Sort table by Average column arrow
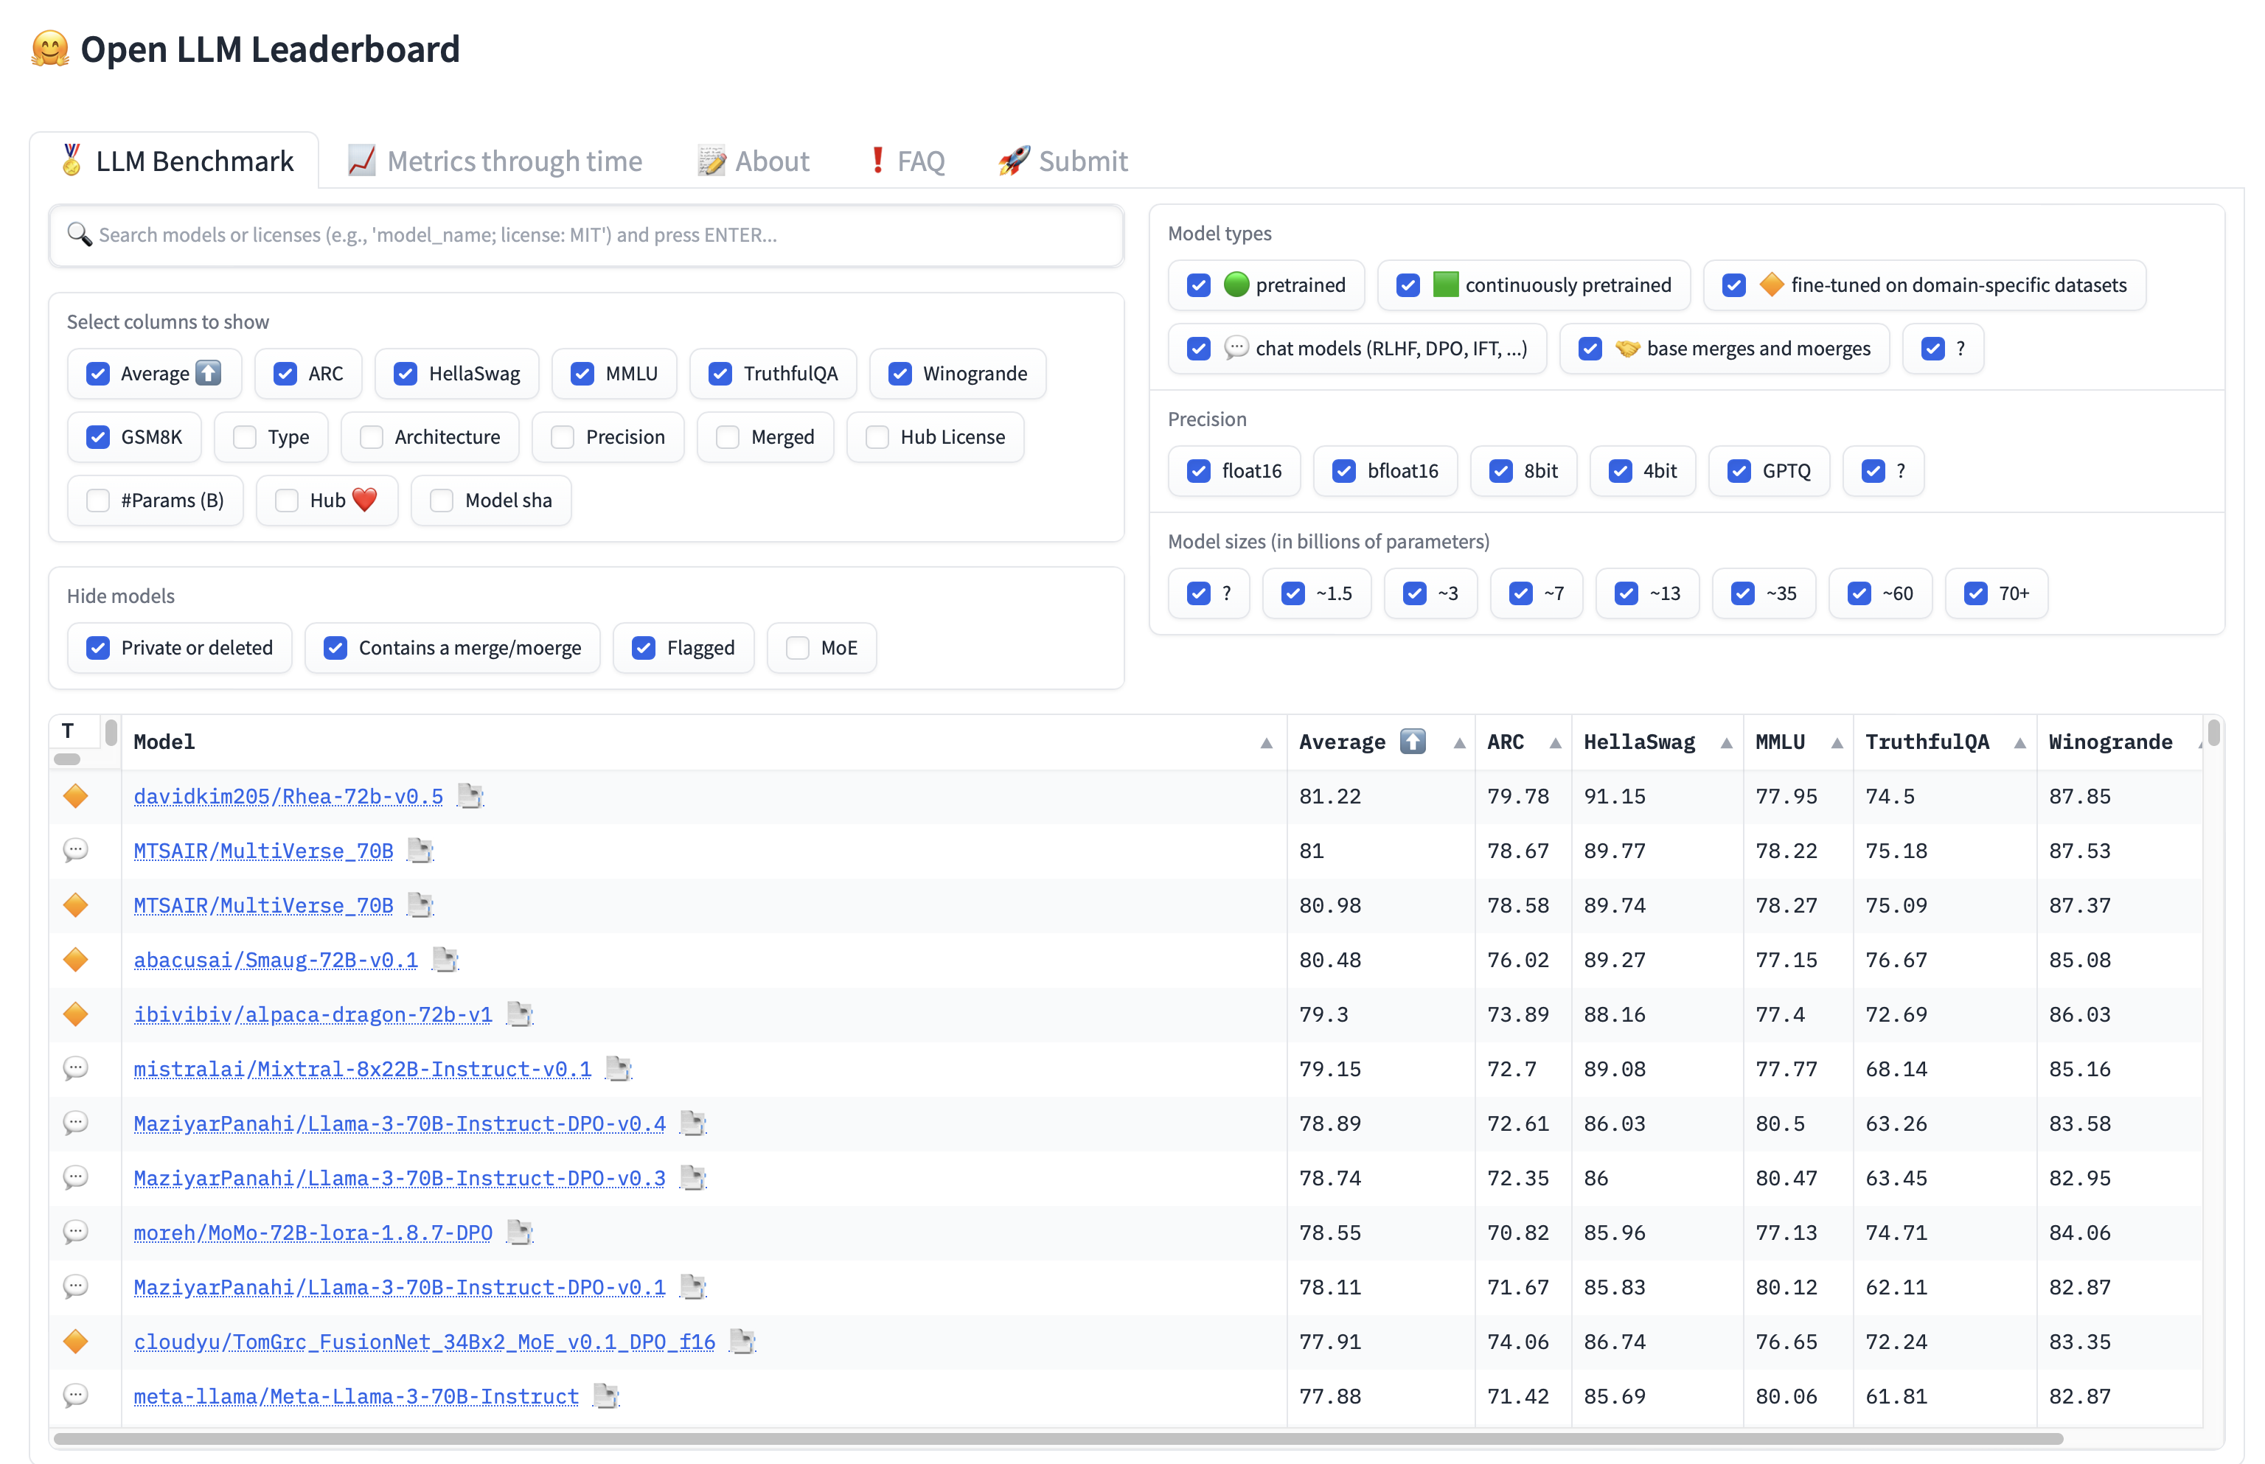The height and width of the screenshot is (1464, 2265). point(1458,743)
